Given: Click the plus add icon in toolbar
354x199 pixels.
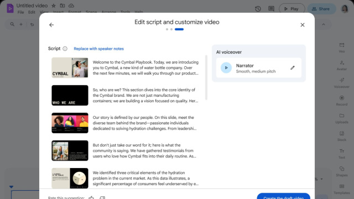Looking at the screenshot, I should [x=21, y=24].
